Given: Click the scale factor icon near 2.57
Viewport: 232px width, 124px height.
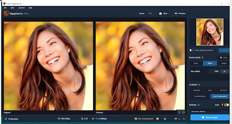Looking at the screenshot, I should point(82,119).
